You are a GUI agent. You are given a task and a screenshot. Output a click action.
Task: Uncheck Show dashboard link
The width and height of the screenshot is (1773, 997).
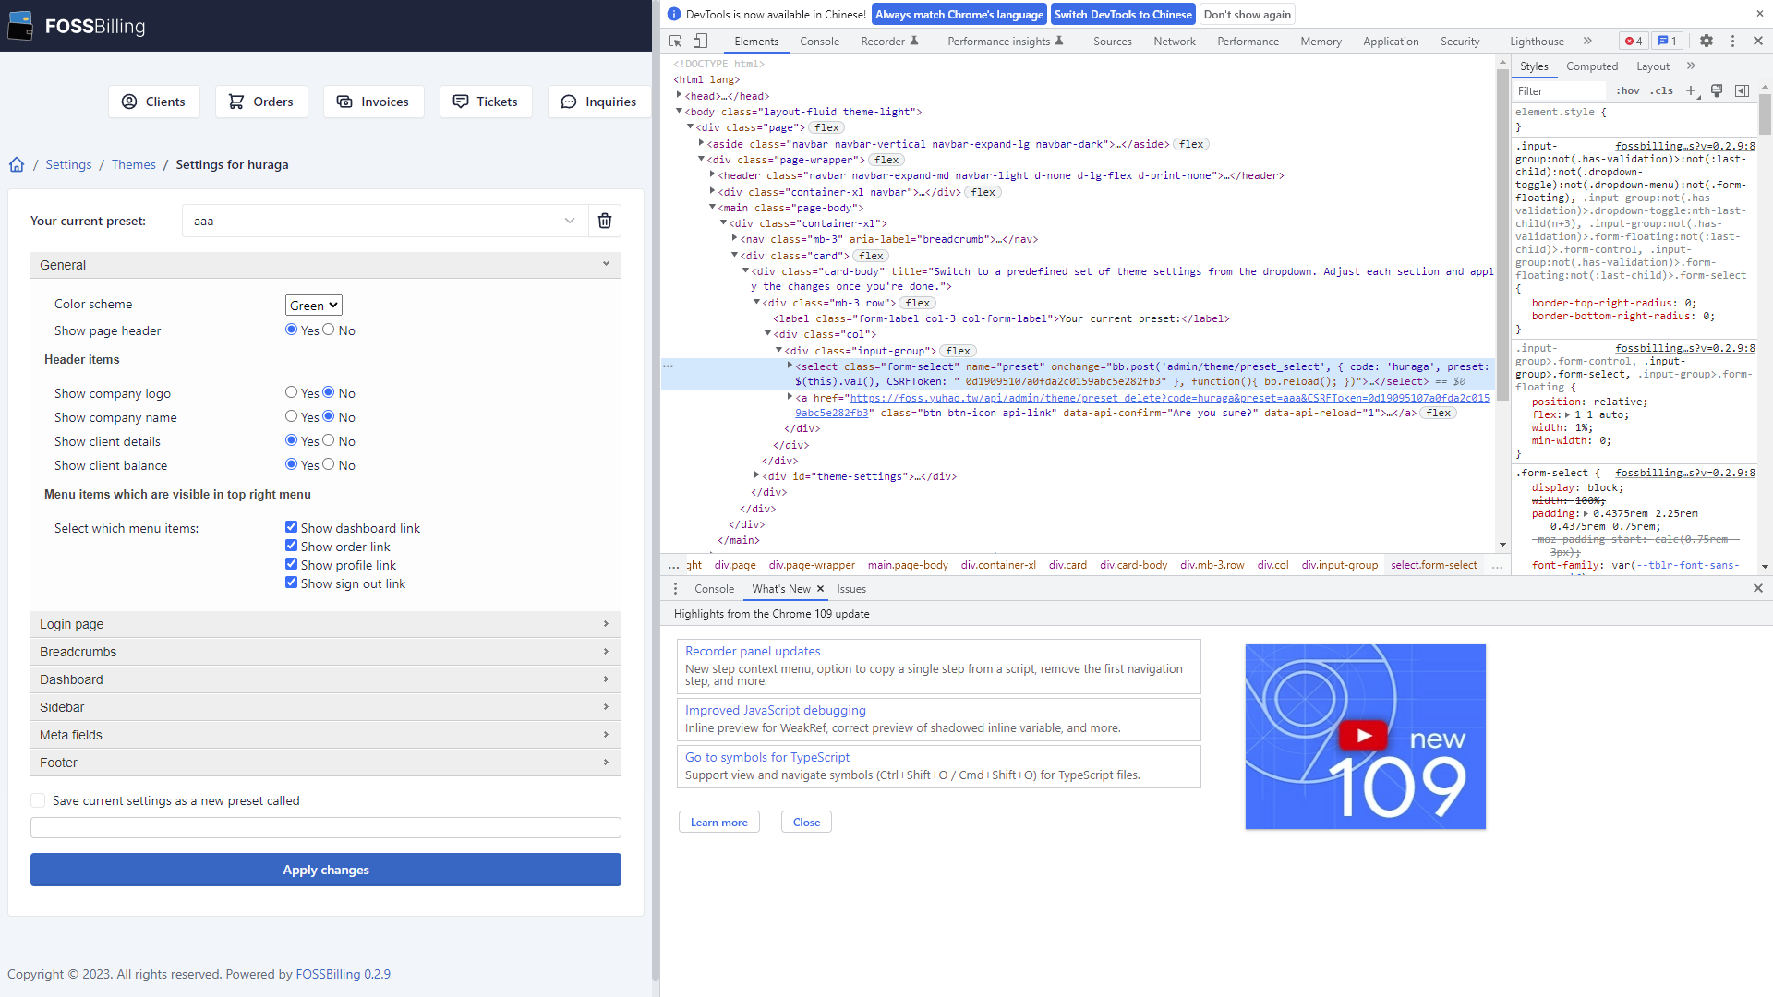[x=292, y=527]
